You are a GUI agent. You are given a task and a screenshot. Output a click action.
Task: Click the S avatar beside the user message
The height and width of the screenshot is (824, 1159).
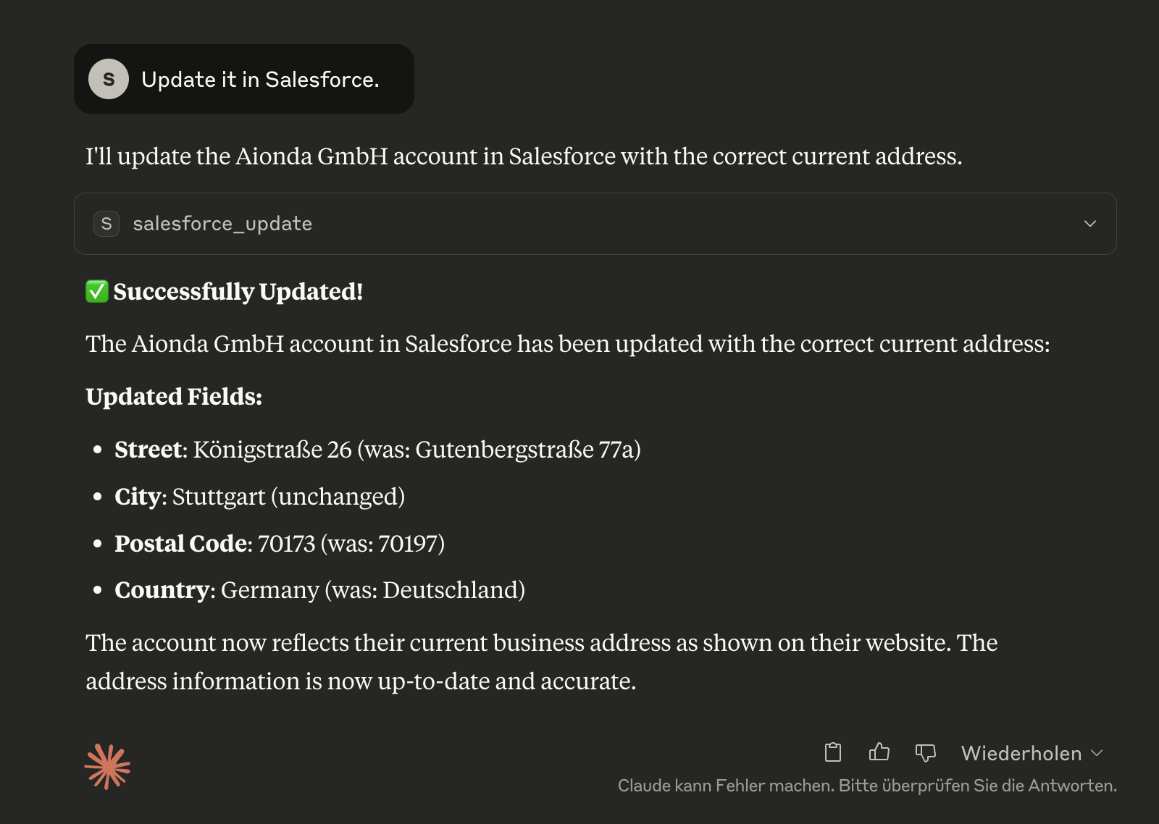[107, 79]
